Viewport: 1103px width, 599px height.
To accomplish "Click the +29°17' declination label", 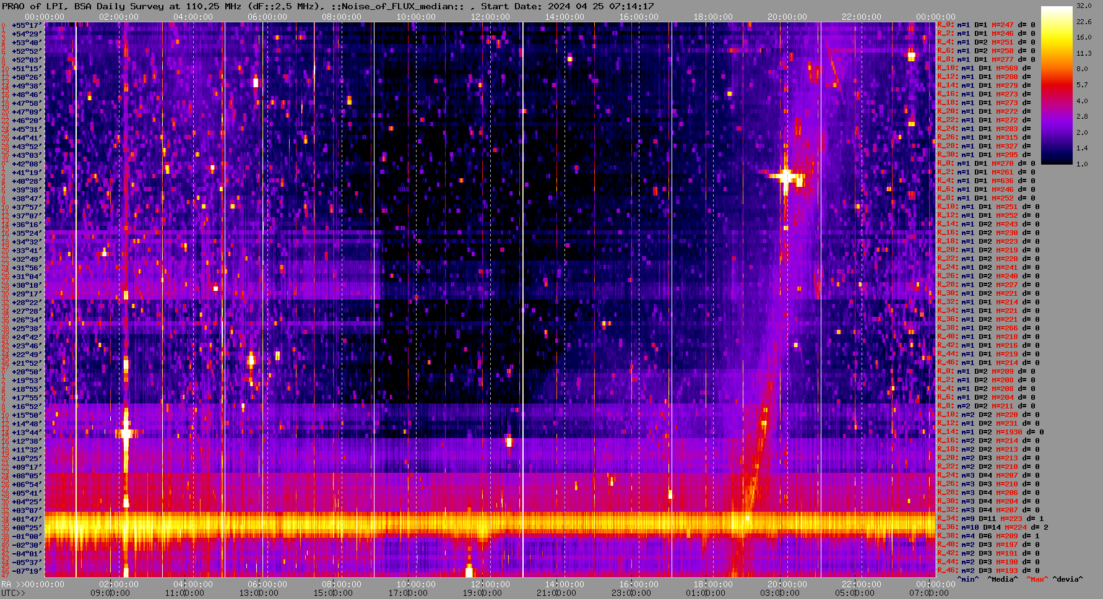I will point(27,293).
